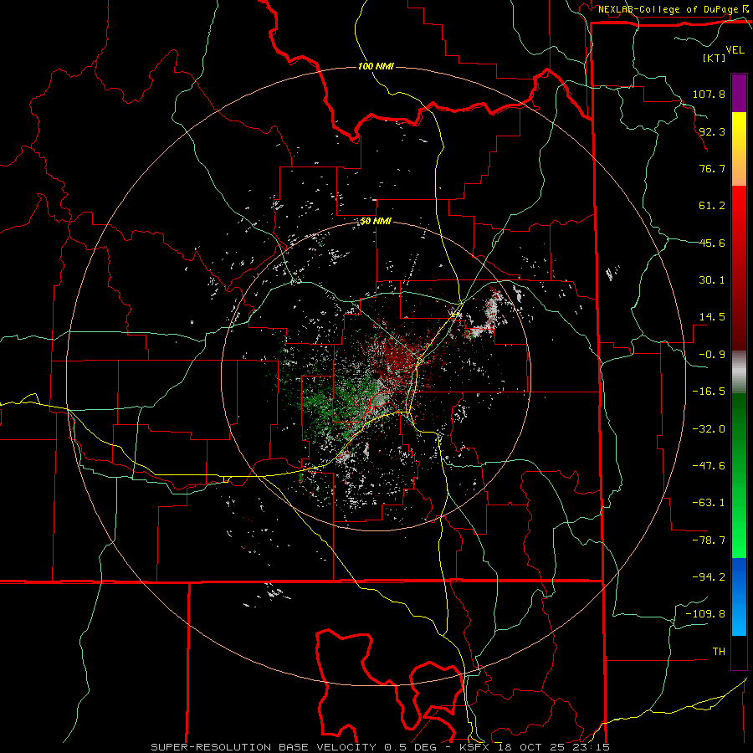Click the VEL legend title

pyautogui.click(x=735, y=50)
